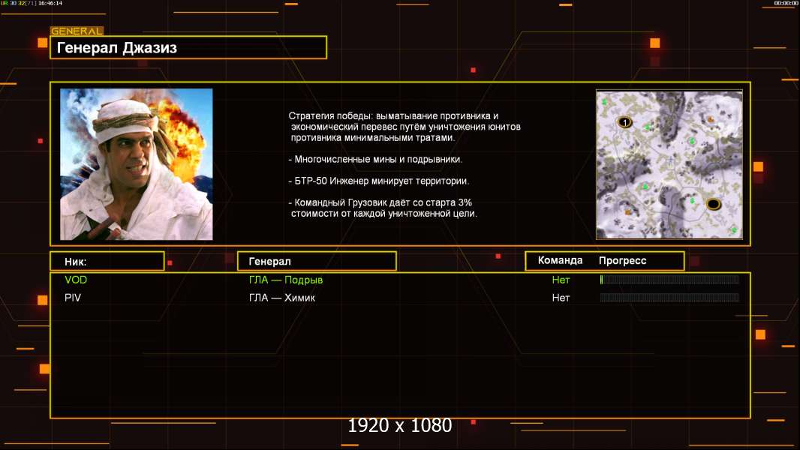Click "ГЛА — Подрыв" general entry
Image resolution: width=800 pixels, height=450 pixels.
point(286,280)
